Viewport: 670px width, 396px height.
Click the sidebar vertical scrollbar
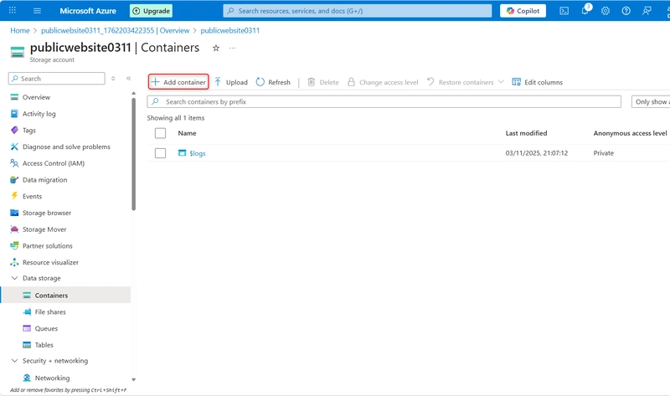tap(133, 151)
